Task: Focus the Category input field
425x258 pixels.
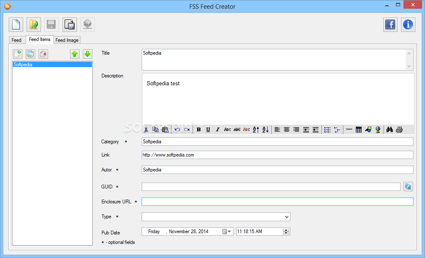Action: pyautogui.click(x=278, y=142)
